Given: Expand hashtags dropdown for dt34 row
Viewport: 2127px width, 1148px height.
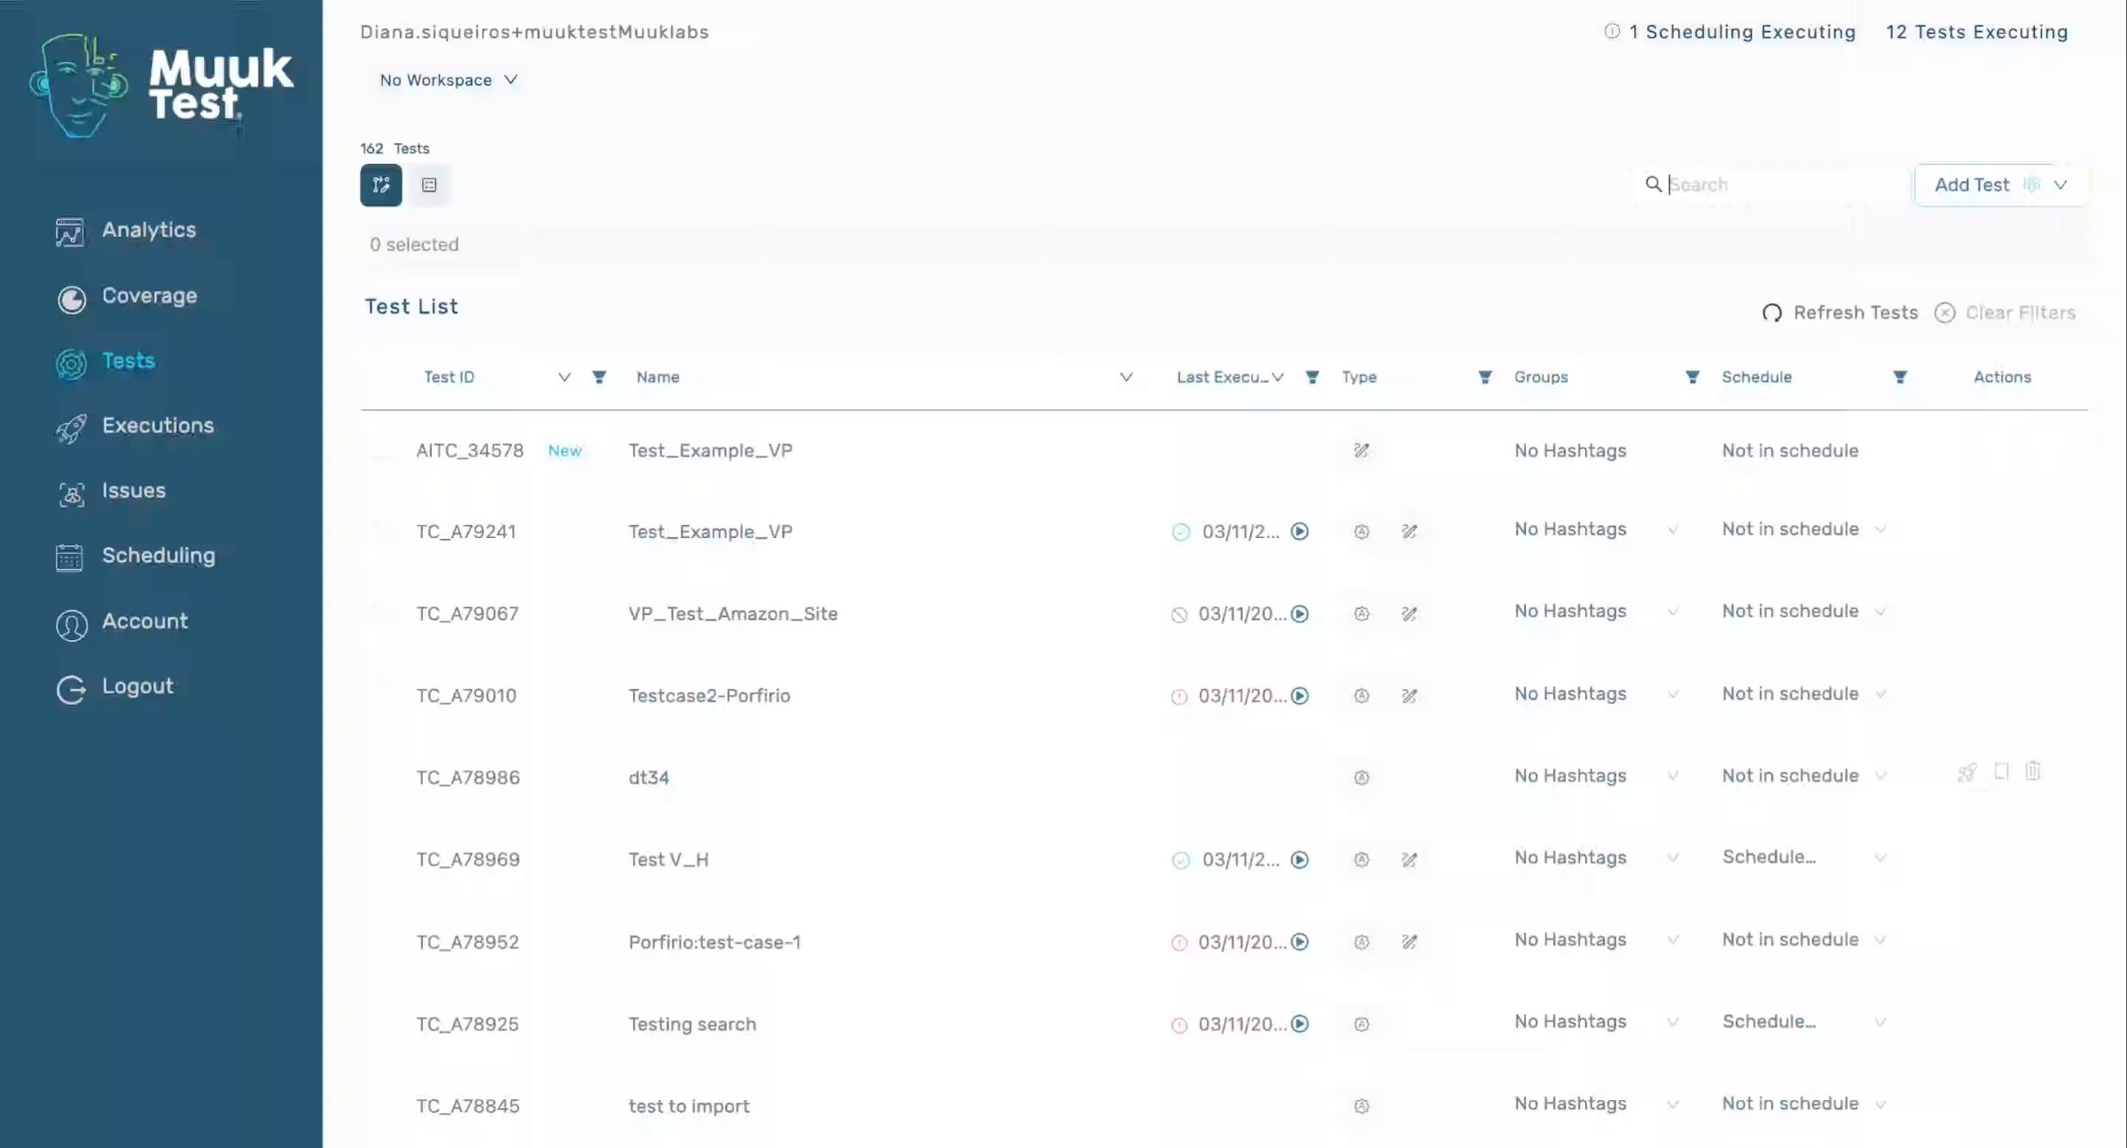Looking at the screenshot, I should [x=1673, y=777].
